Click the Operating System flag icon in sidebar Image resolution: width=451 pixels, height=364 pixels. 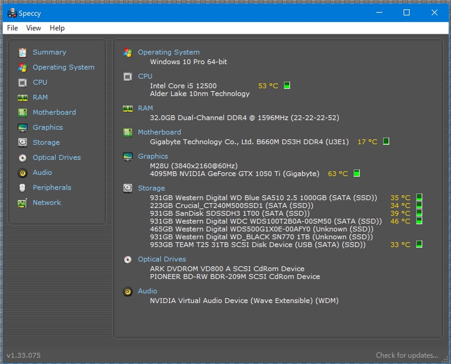click(22, 67)
